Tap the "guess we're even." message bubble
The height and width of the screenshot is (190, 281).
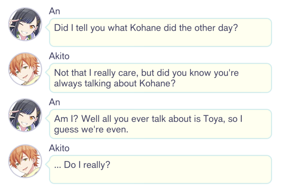click(160, 124)
